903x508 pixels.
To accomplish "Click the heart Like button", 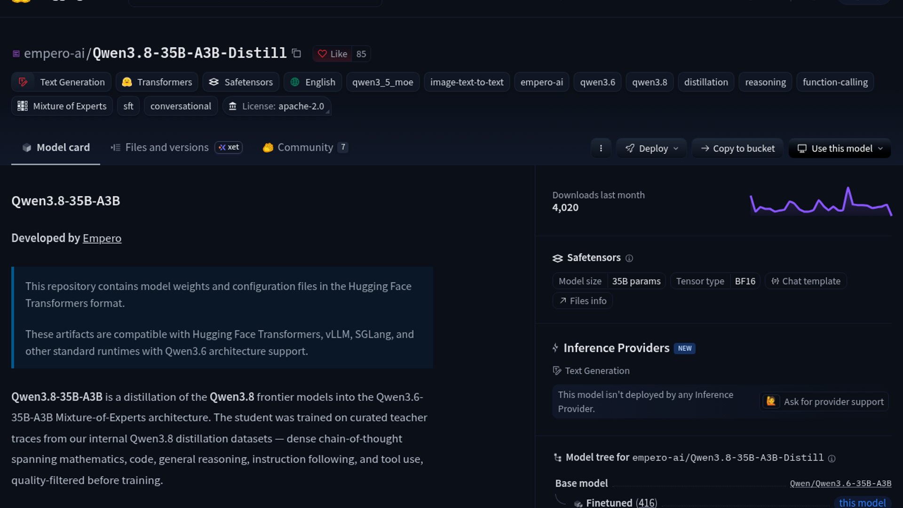I will click(x=333, y=54).
